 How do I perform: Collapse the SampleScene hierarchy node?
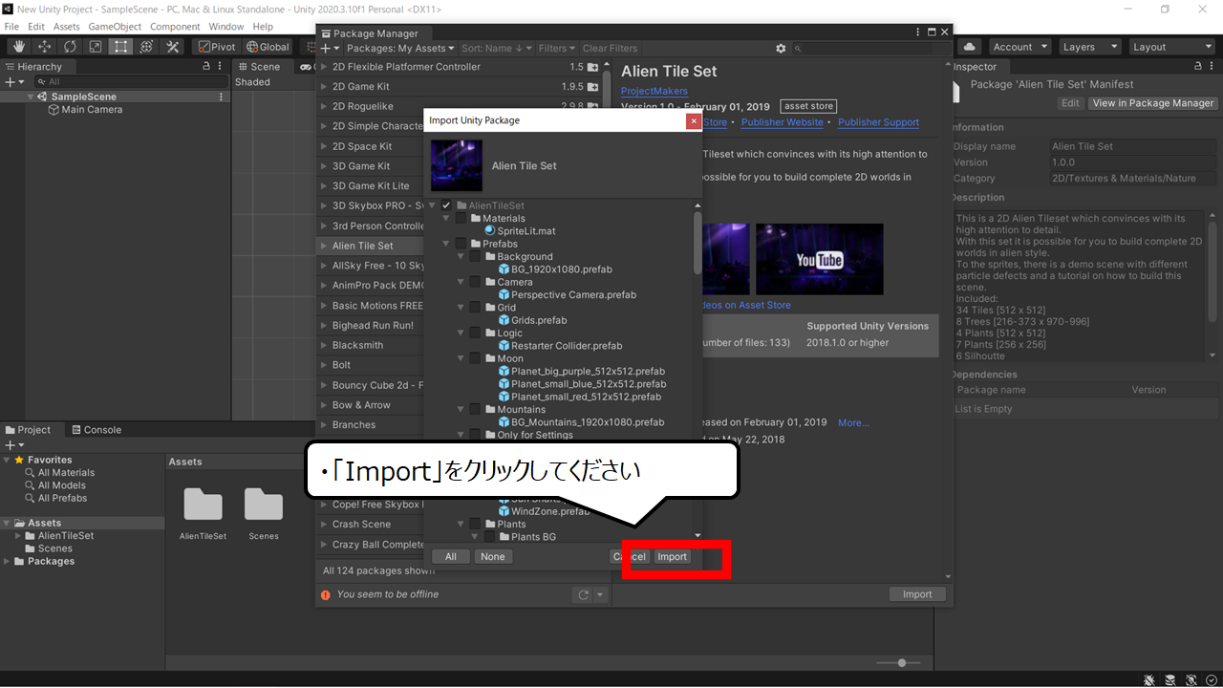(31, 97)
